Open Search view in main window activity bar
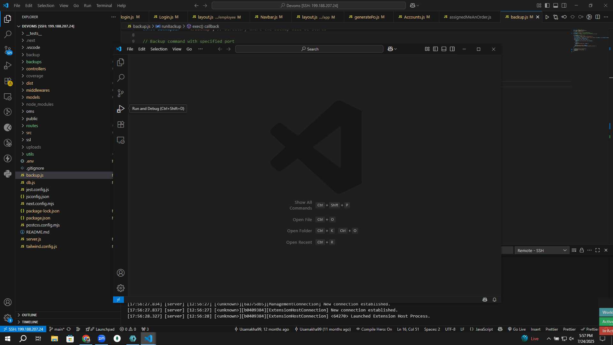Screen dimensions: 613x345 pyautogui.click(x=8, y=34)
